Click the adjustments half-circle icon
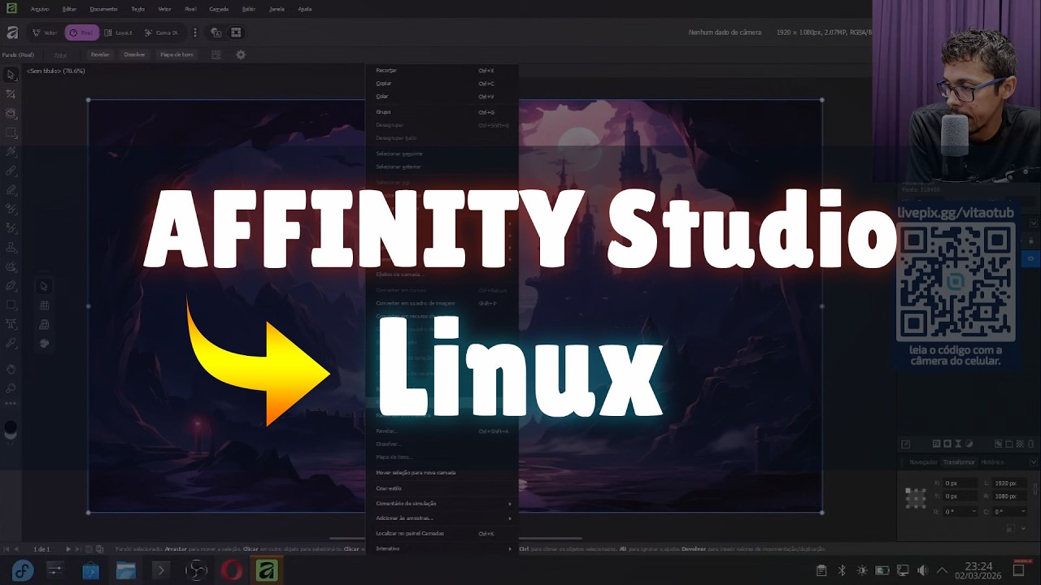The image size is (1041, 585). 969,444
